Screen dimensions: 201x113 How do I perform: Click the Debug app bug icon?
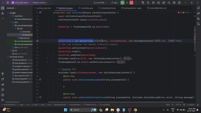pos(127,3)
